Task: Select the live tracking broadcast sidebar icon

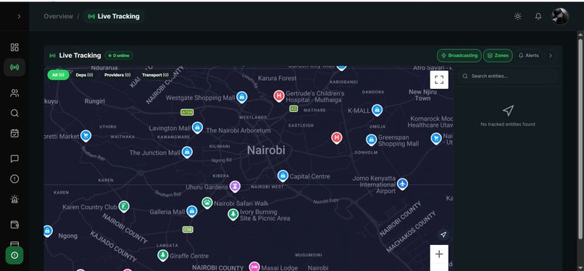Action: tap(14, 67)
